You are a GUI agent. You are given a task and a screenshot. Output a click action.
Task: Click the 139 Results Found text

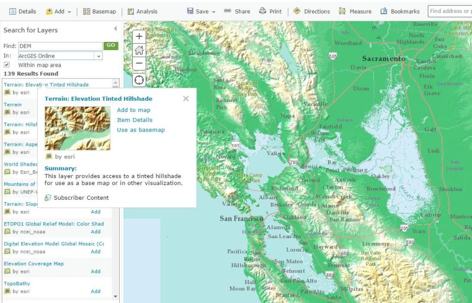point(31,74)
